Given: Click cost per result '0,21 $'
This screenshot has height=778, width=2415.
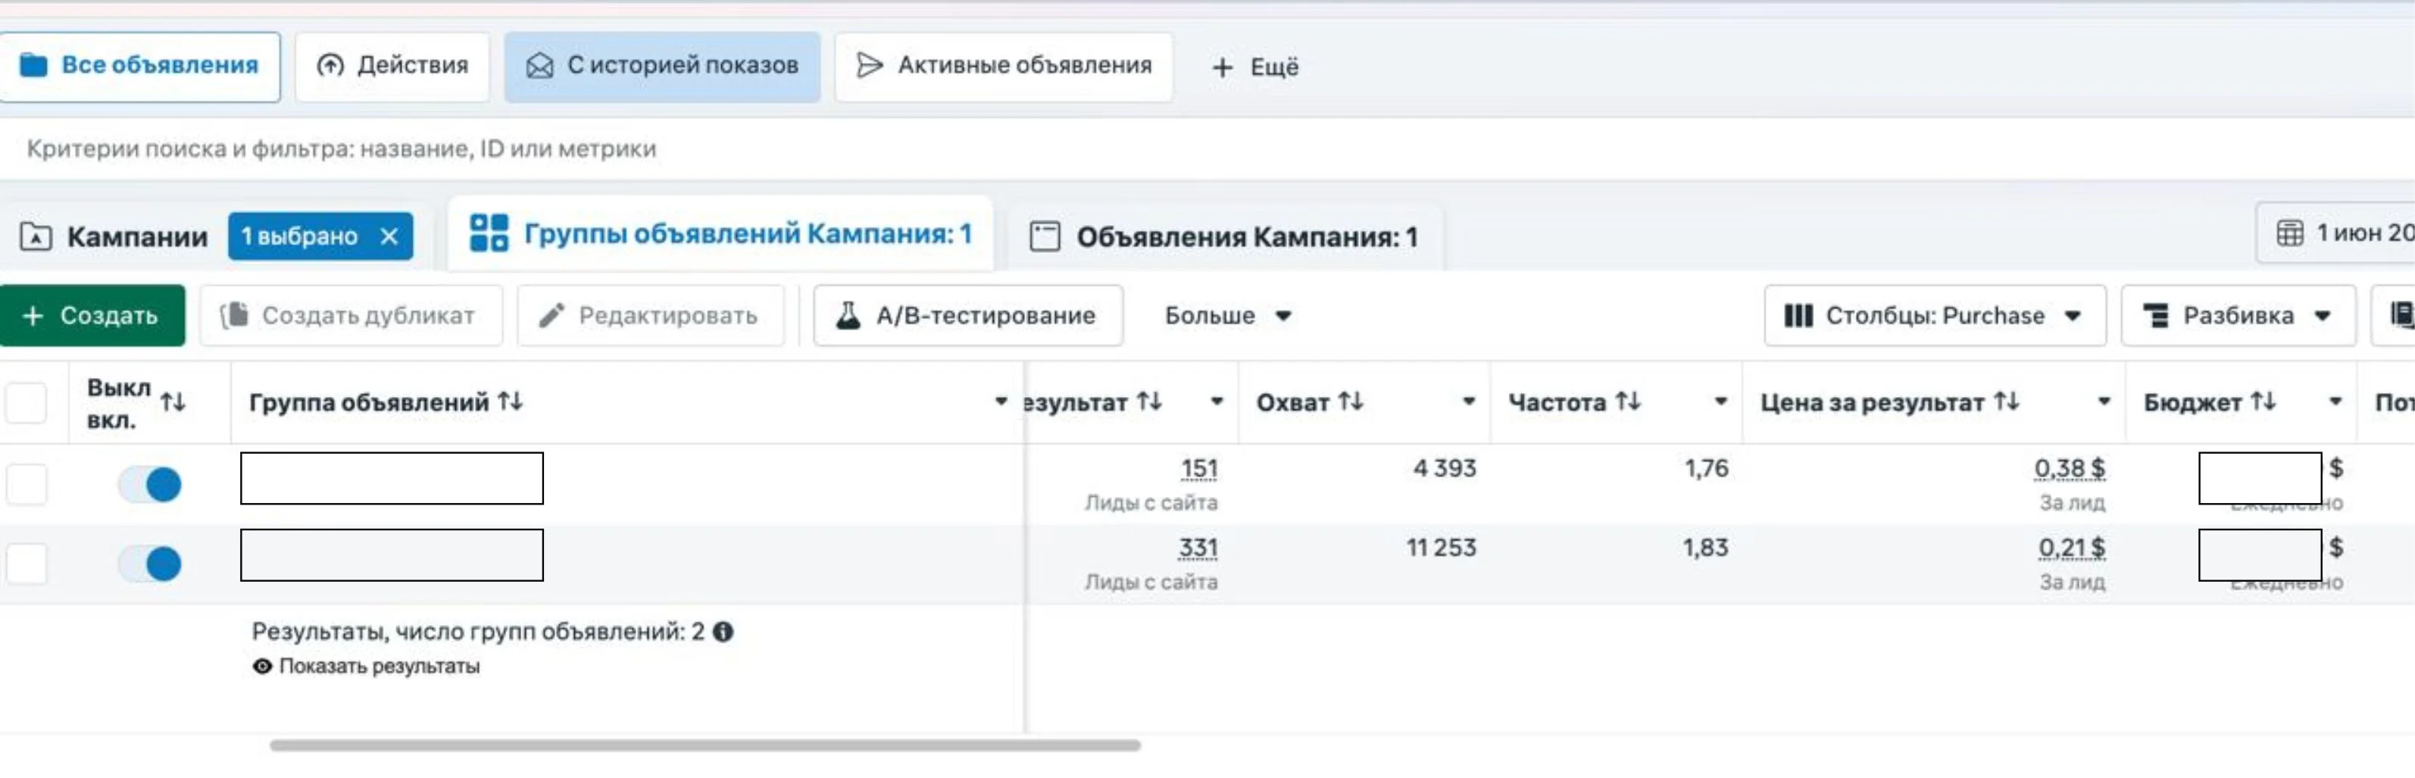Looking at the screenshot, I should tap(2071, 548).
